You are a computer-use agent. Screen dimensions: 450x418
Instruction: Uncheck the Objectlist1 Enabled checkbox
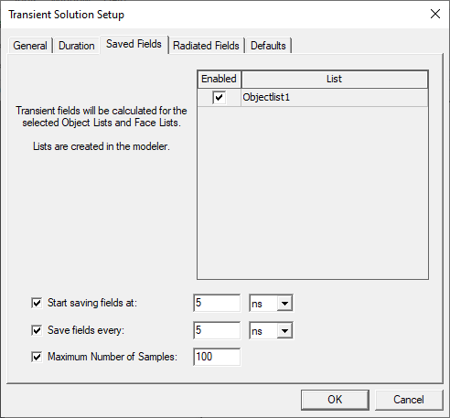(x=219, y=98)
